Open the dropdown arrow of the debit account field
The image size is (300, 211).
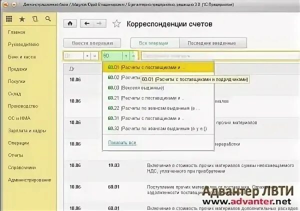pyautogui.click(x=87, y=56)
